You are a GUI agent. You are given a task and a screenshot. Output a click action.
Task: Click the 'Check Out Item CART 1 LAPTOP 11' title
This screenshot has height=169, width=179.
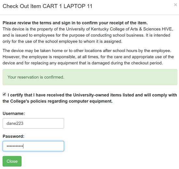tap(48, 6)
